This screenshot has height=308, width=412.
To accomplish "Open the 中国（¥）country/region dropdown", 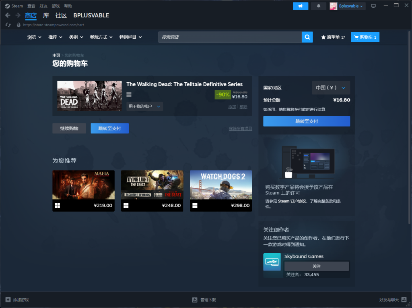I will 331,87.
